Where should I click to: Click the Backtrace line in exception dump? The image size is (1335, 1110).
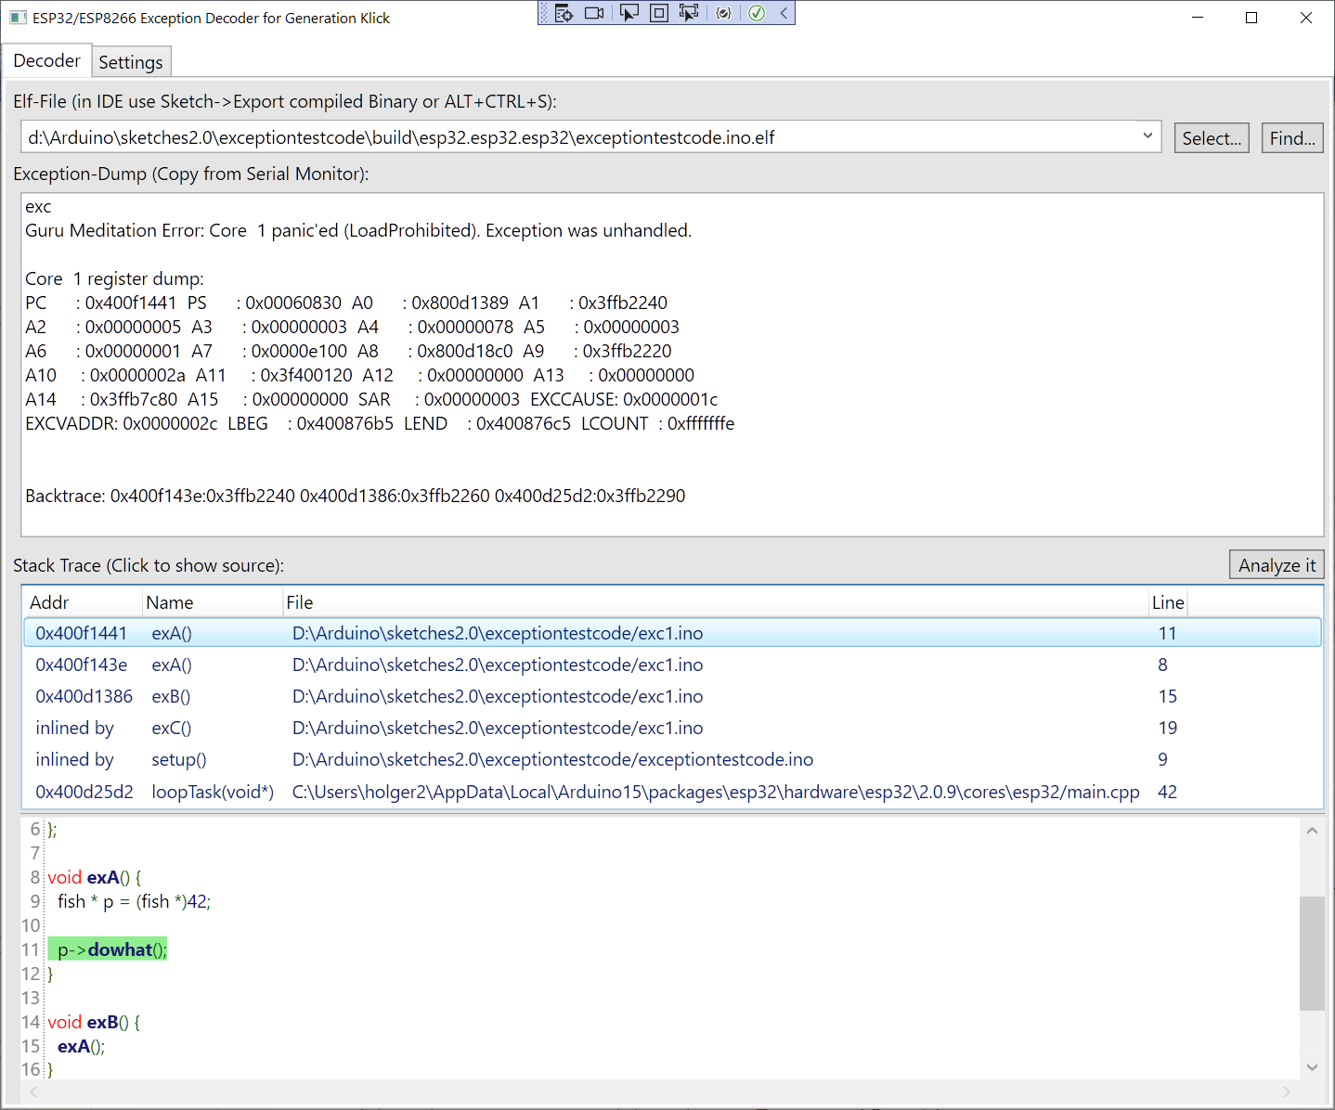(x=356, y=496)
